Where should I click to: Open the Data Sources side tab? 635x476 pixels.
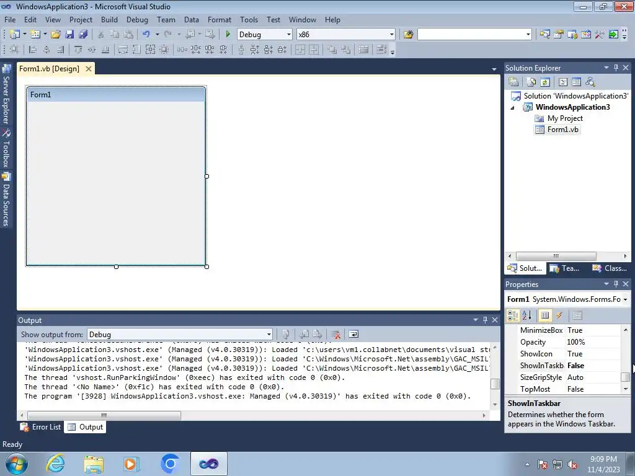tap(6, 199)
